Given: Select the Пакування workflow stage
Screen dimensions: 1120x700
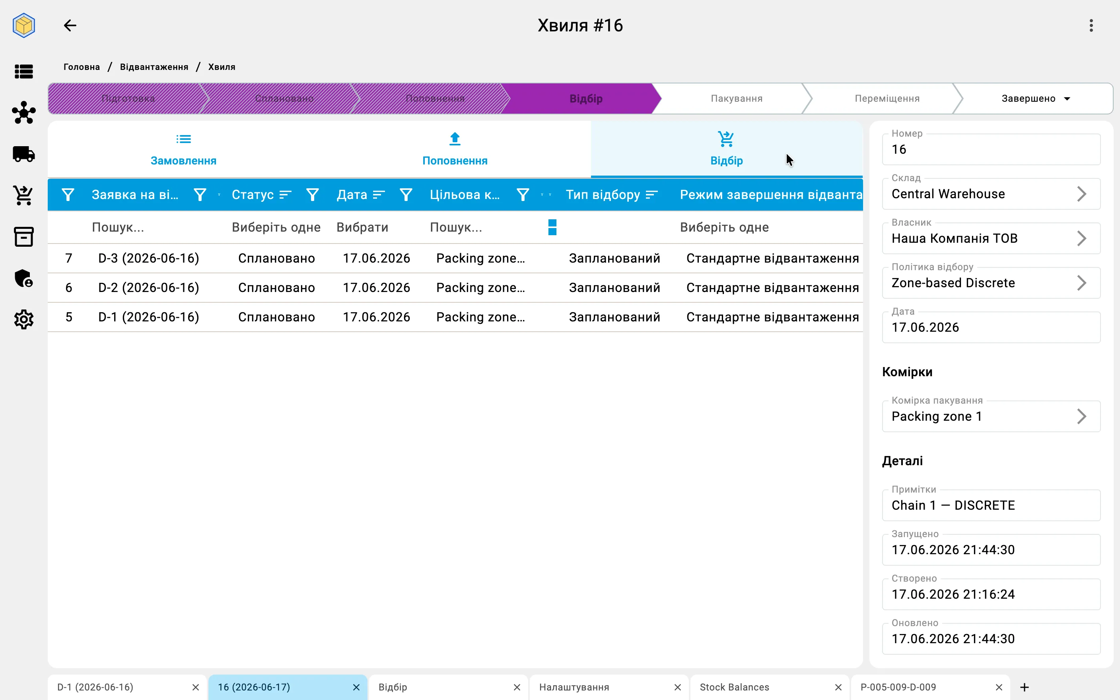Looking at the screenshot, I should tap(736, 99).
